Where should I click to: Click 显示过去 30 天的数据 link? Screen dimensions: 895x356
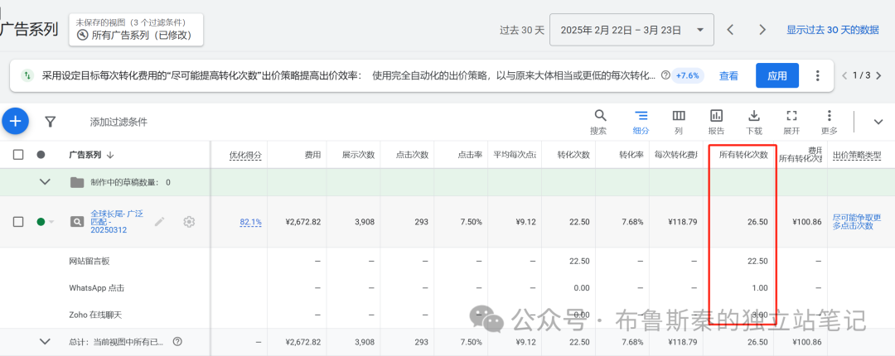pos(833,30)
